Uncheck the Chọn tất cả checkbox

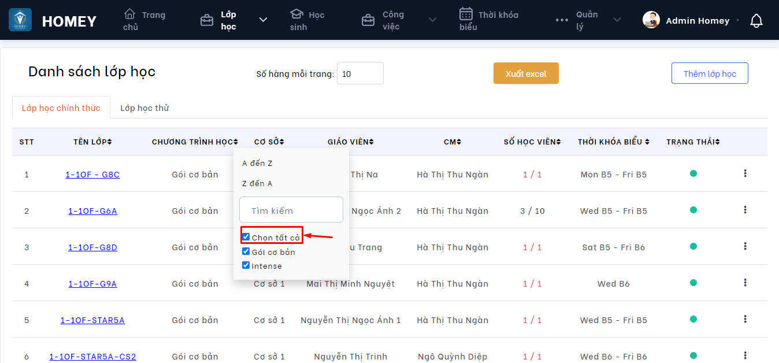coord(246,237)
